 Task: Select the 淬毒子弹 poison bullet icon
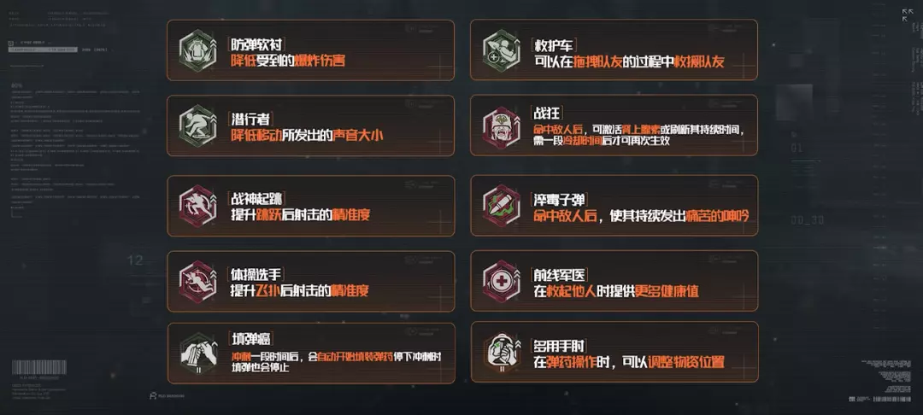pos(501,206)
